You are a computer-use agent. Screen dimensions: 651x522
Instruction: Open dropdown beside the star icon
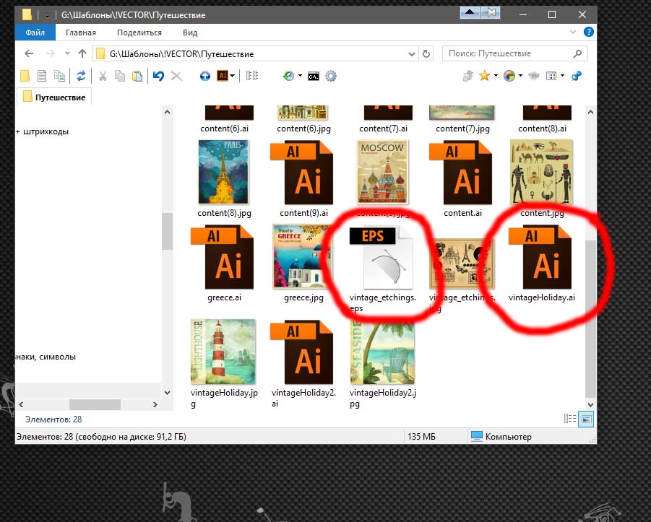[x=496, y=76]
